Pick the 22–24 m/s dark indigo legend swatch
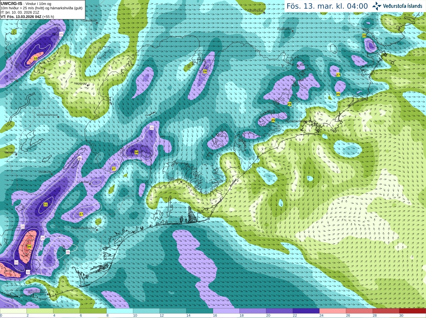This screenshot has width=426, height=318. (x=306, y=311)
